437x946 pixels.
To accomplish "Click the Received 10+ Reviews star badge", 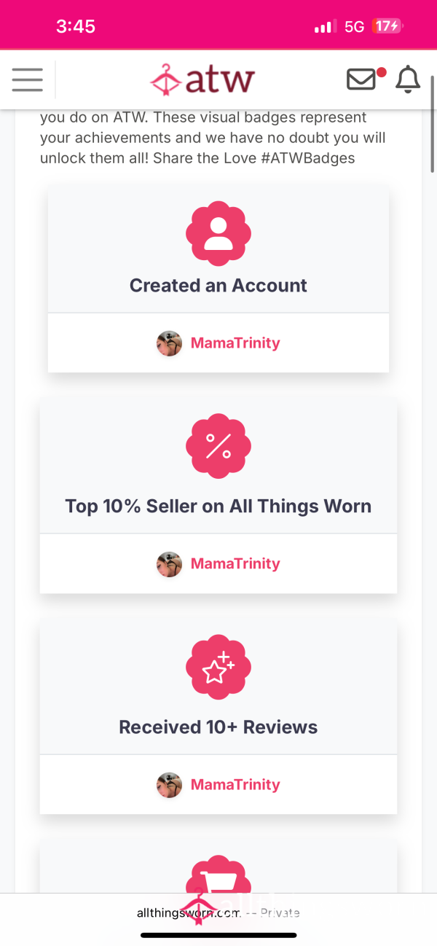I will pos(219,667).
